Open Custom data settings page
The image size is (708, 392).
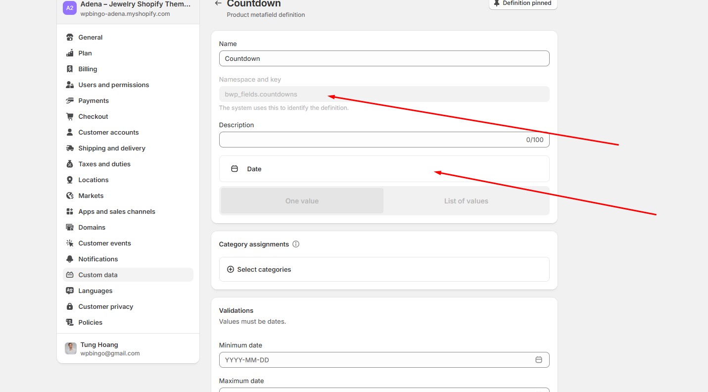click(98, 275)
